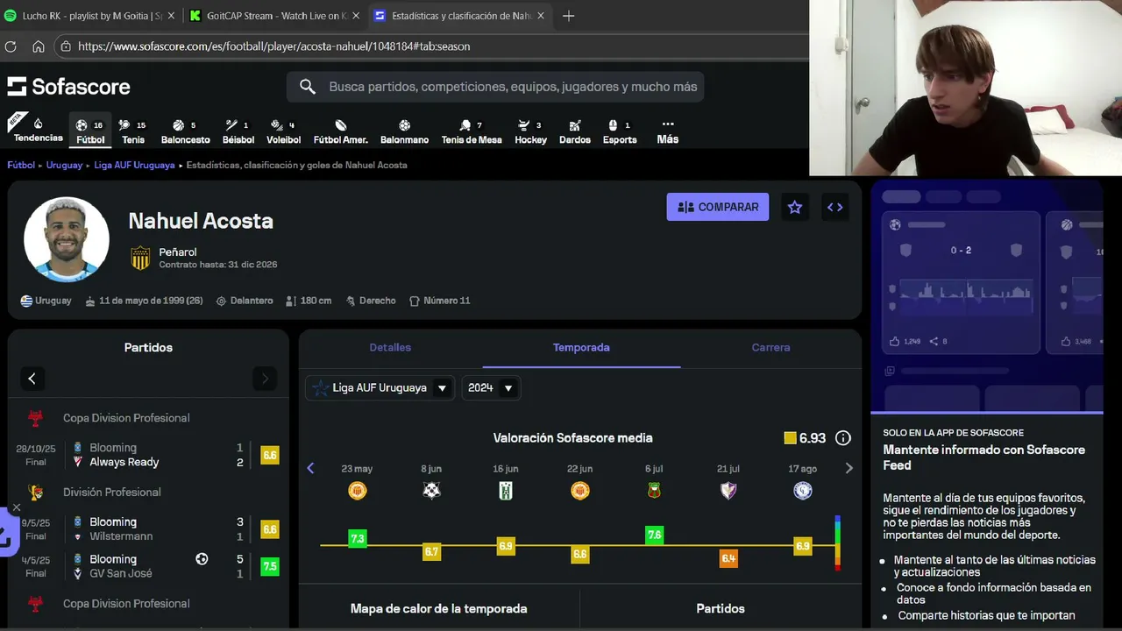The width and height of the screenshot is (1122, 631).
Task: Open the División Profesional competition header
Action: pyautogui.click(x=111, y=493)
